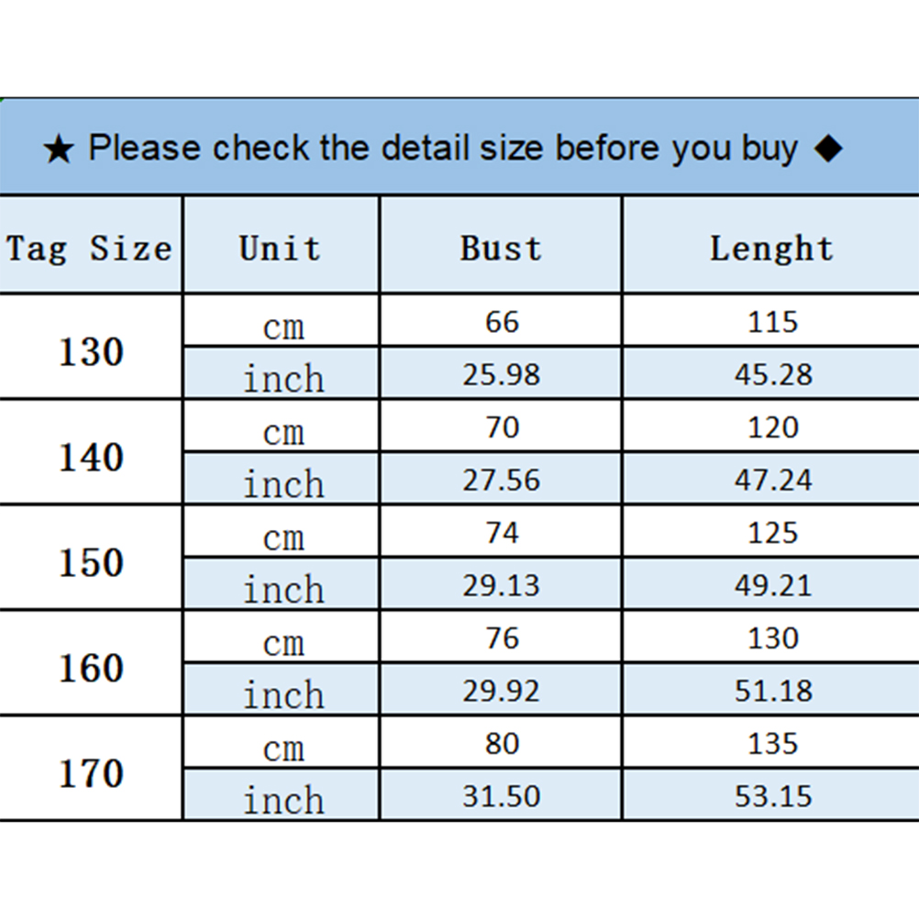Click the bust value 74

pyautogui.click(x=502, y=533)
